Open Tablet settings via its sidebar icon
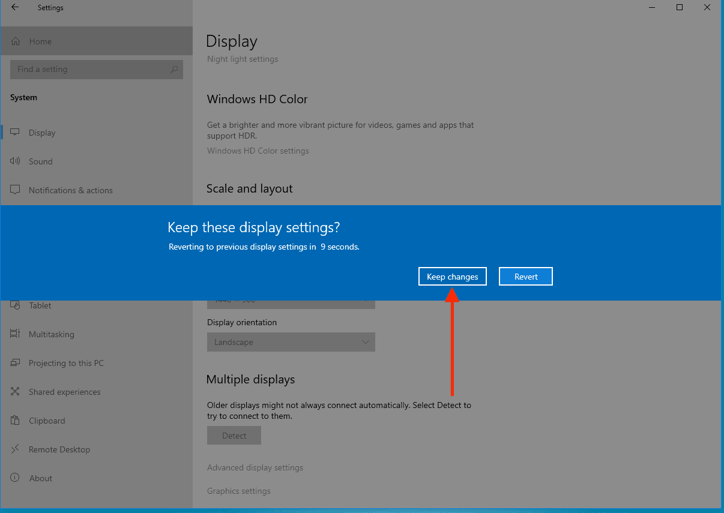724x513 pixels. [x=15, y=305]
